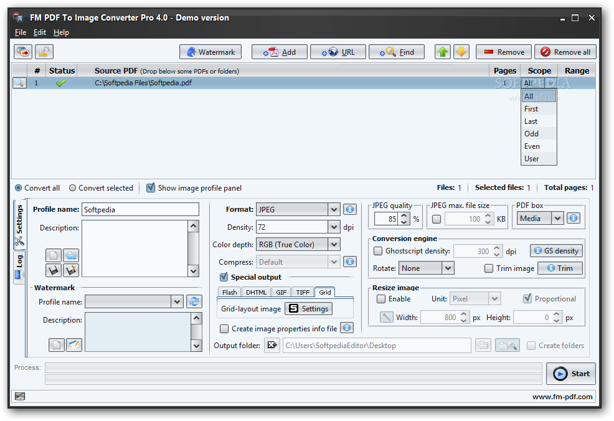Click the Add PDF button
This screenshot has height=421, width=614.
(x=279, y=52)
